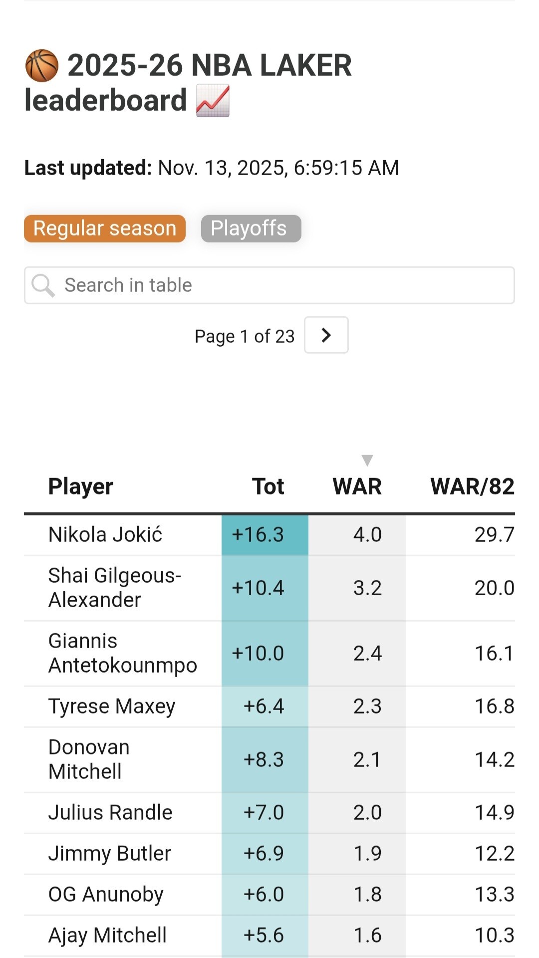
Task: Sort table by Player column
Action: [81, 486]
